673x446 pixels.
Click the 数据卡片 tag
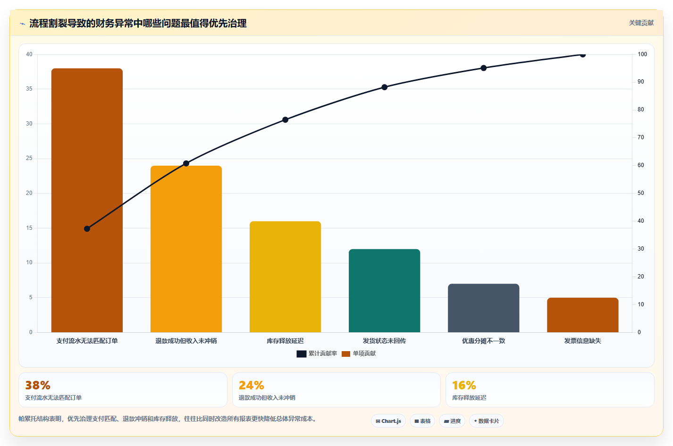coord(487,421)
